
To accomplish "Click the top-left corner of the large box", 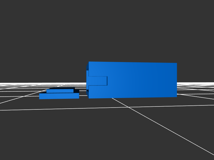I will 89,62.
